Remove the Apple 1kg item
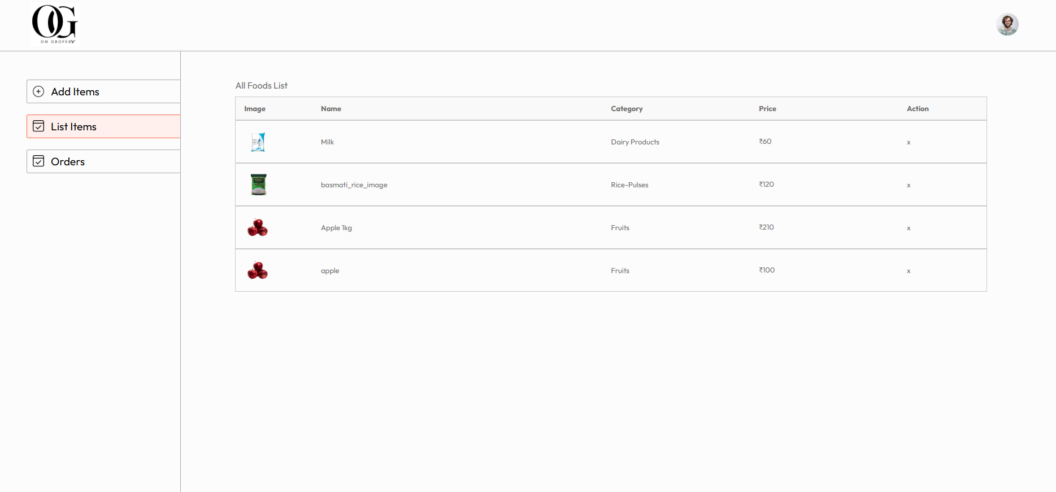This screenshot has width=1056, height=492. tap(909, 228)
